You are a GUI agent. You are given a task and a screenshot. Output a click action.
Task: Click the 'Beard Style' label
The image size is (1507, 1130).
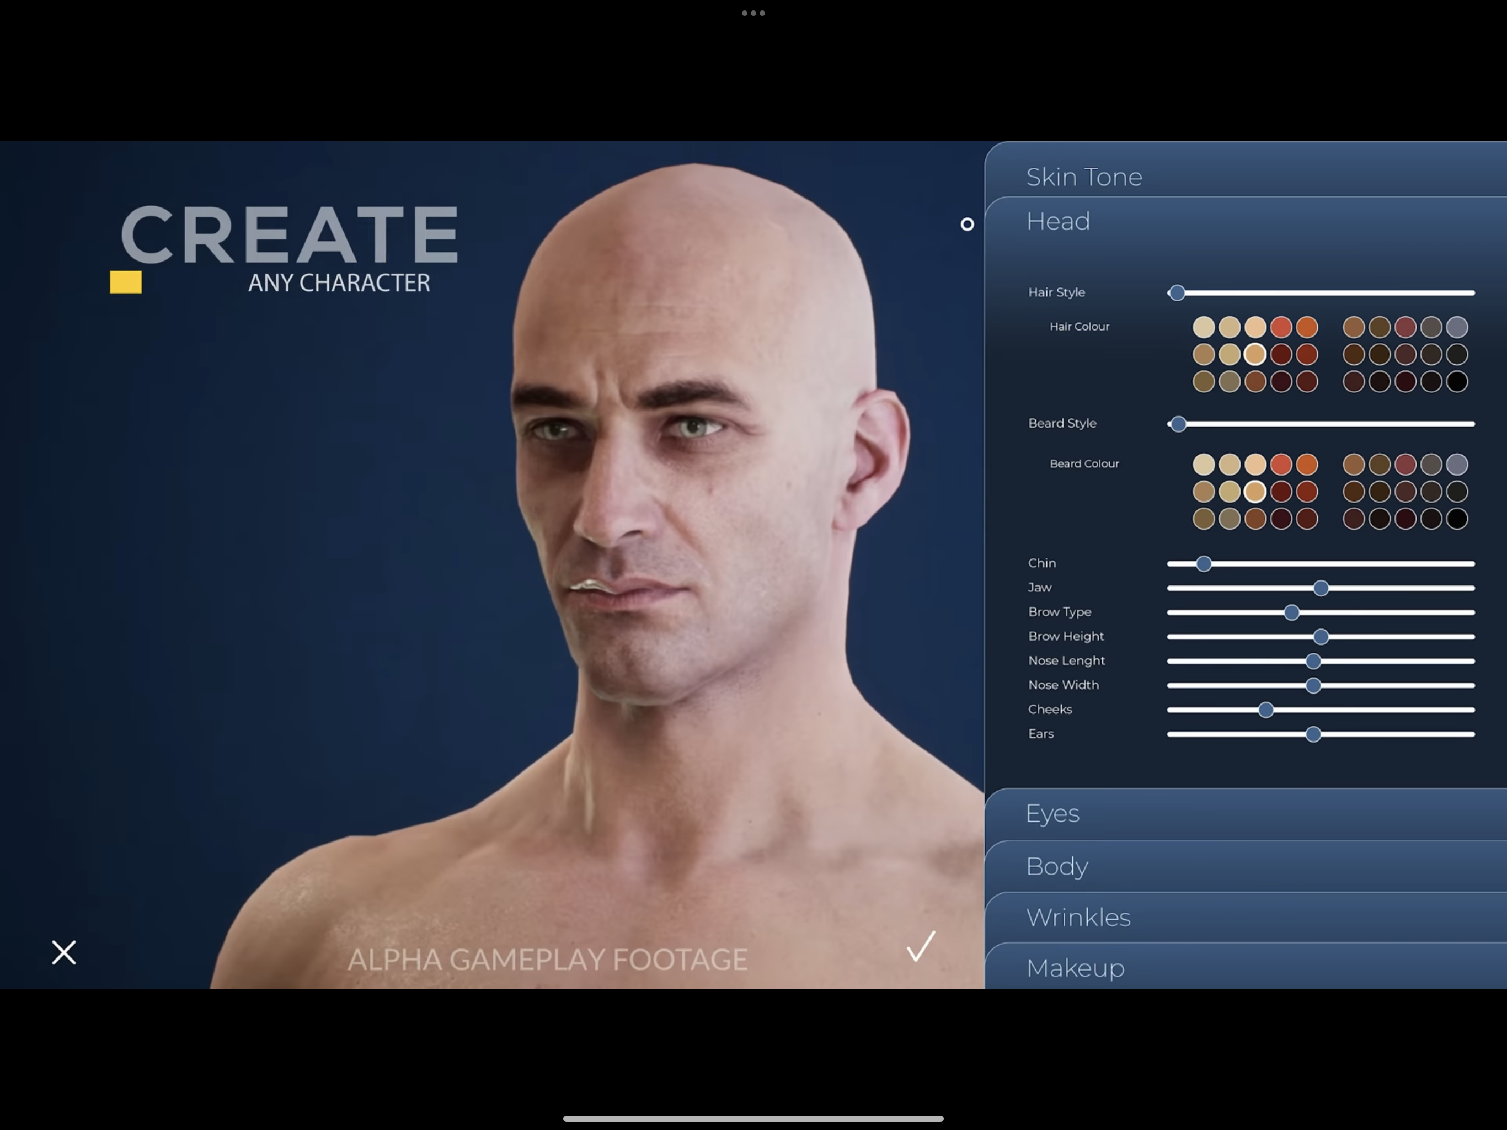1062,423
